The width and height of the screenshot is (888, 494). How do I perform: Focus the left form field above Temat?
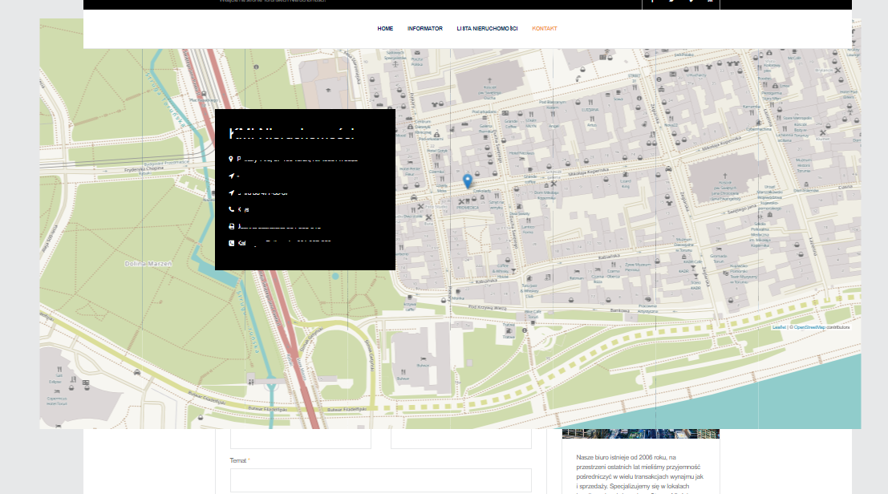[x=301, y=439]
